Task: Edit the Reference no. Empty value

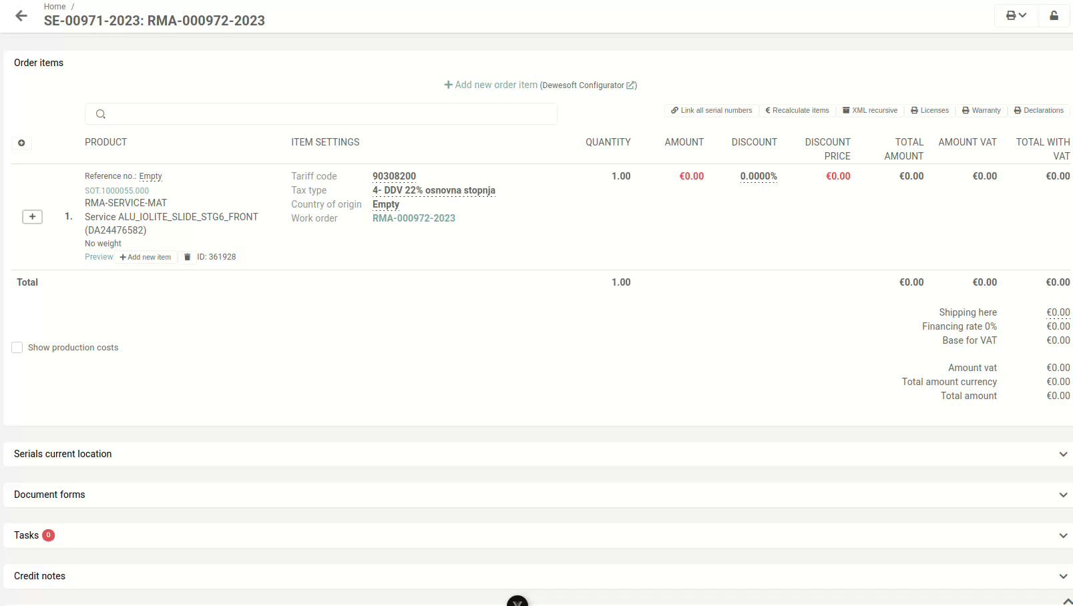Action: point(150,176)
